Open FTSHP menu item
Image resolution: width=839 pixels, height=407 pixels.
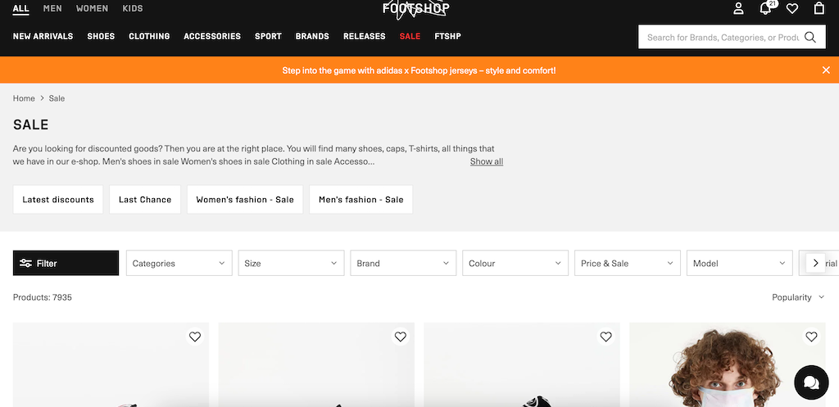coord(448,36)
